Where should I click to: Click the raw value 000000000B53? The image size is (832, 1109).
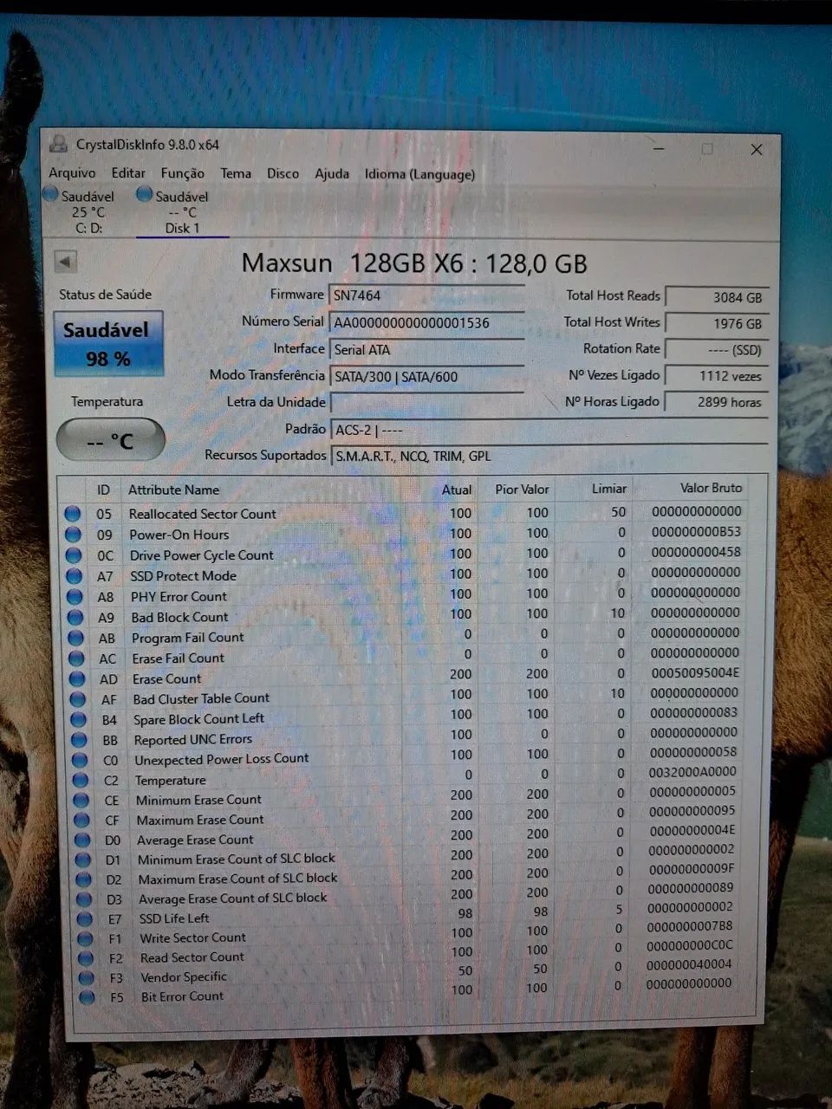[x=696, y=532]
